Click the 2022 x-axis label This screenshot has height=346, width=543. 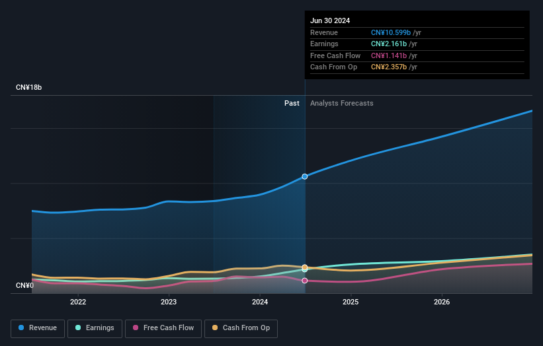pyautogui.click(x=78, y=302)
